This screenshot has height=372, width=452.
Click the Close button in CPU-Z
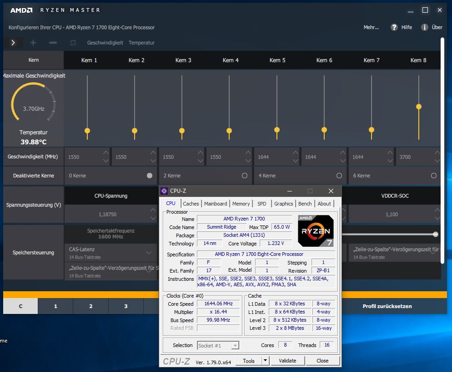(x=322, y=361)
